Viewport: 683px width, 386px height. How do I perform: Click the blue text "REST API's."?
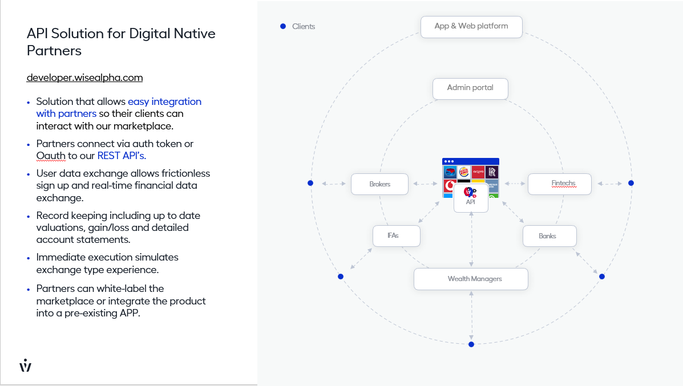pyautogui.click(x=122, y=156)
